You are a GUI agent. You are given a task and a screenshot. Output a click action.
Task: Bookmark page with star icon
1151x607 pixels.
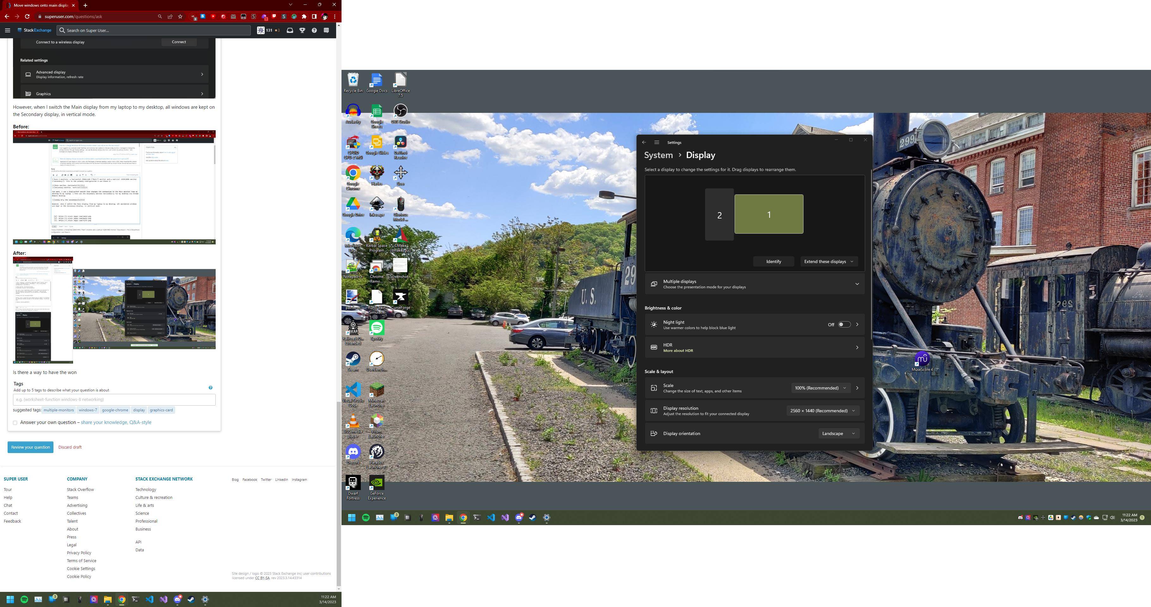pyautogui.click(x=180, y=16)
